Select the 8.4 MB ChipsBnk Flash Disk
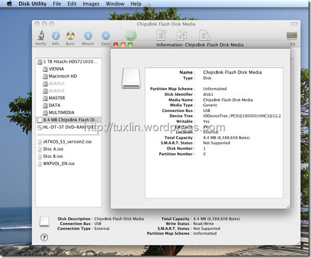This screenshot has width=311, height=258. tap(69, 120)
